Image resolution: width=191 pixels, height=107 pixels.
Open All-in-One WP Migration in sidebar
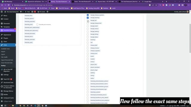coord(8,70)
